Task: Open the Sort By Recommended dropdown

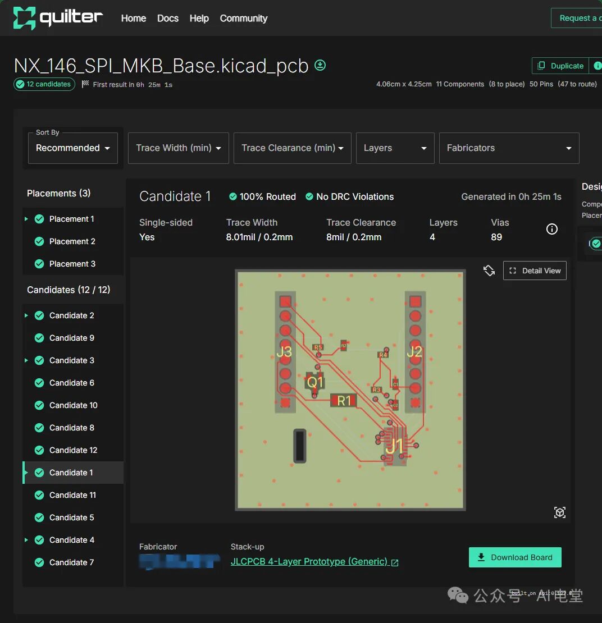Action: [x=72, y=148]
